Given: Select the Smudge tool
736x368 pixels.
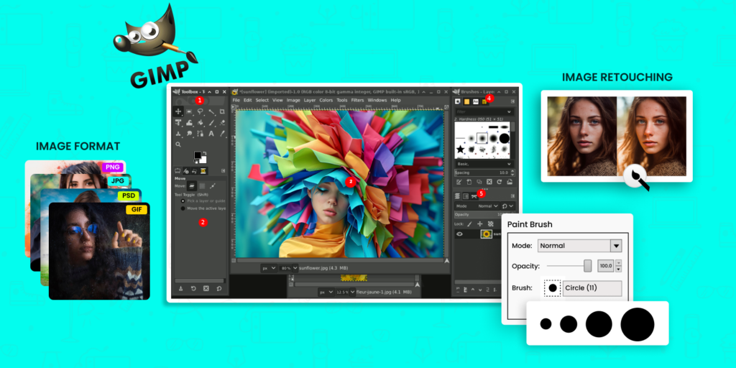Looking at the screenshot, I should coord(189,133).
